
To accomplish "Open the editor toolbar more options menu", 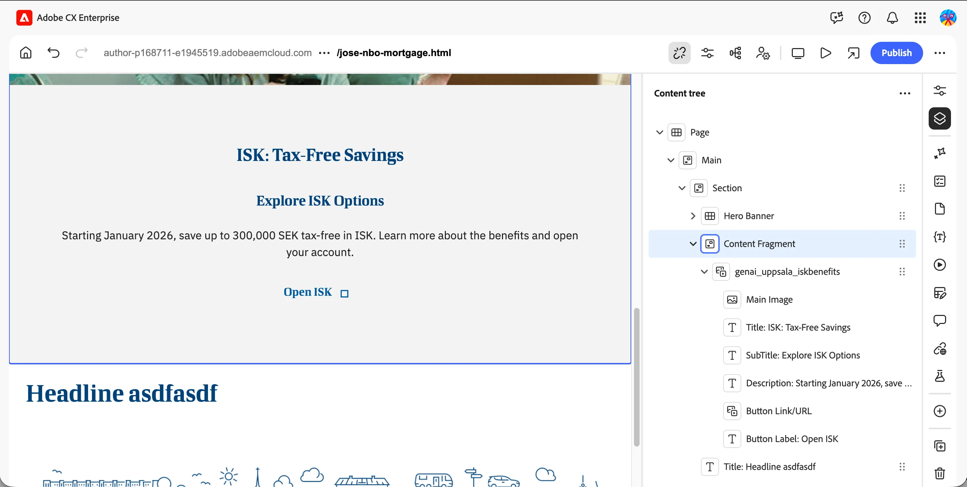I will tap(939, 53).
